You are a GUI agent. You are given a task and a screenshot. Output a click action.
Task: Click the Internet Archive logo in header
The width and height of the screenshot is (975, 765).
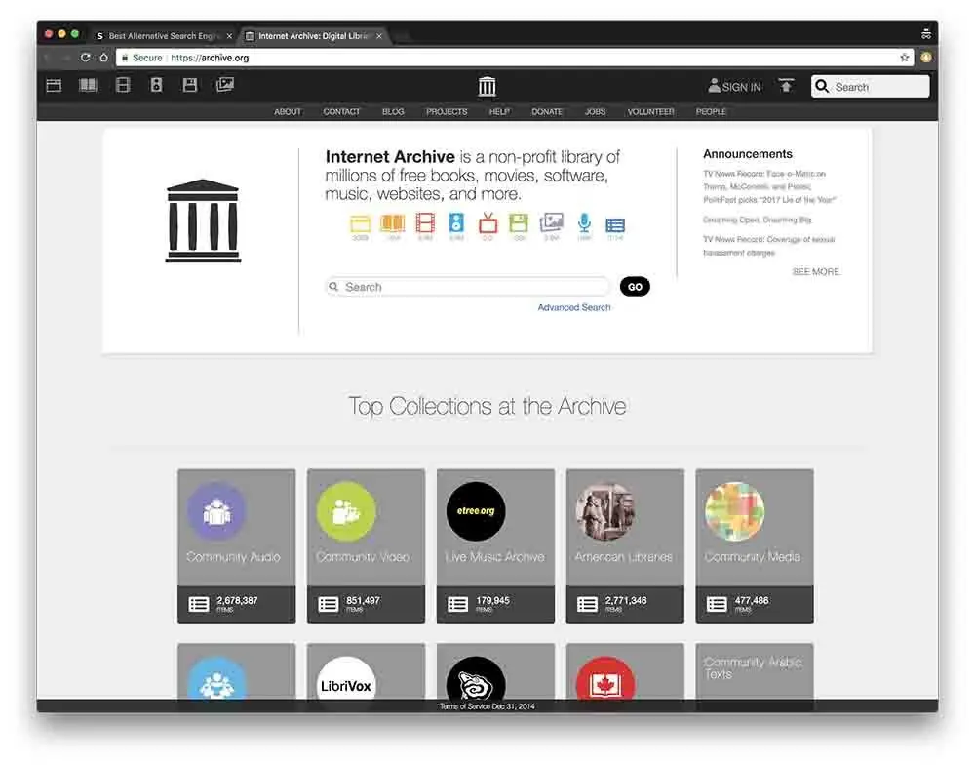pos(487,86)
